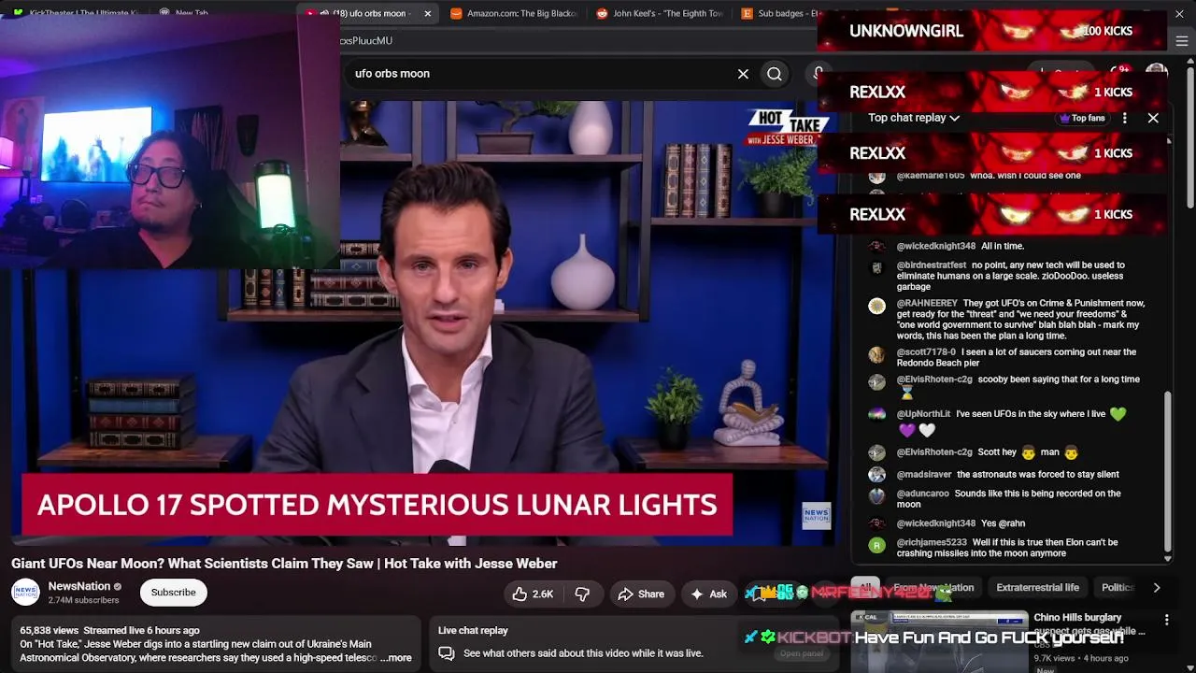Click the browser address bar URL
Screen dimensions: 1196x673
click(x=366, y=41)
